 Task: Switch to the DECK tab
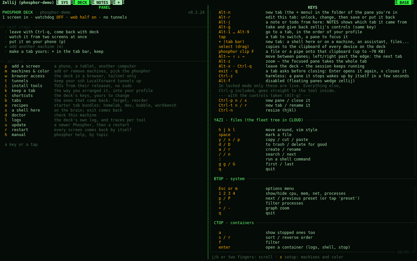click(x=82, y=3)
